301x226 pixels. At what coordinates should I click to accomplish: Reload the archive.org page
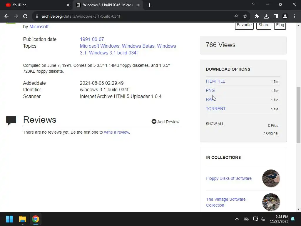point(25,16)
